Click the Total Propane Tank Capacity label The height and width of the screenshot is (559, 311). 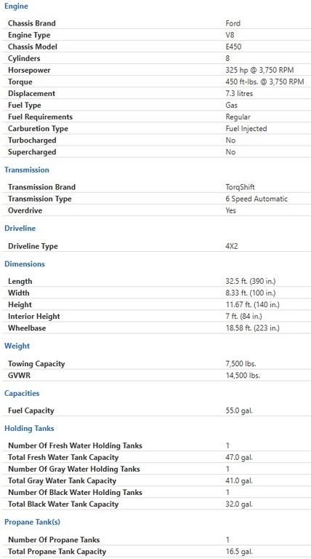57,552
